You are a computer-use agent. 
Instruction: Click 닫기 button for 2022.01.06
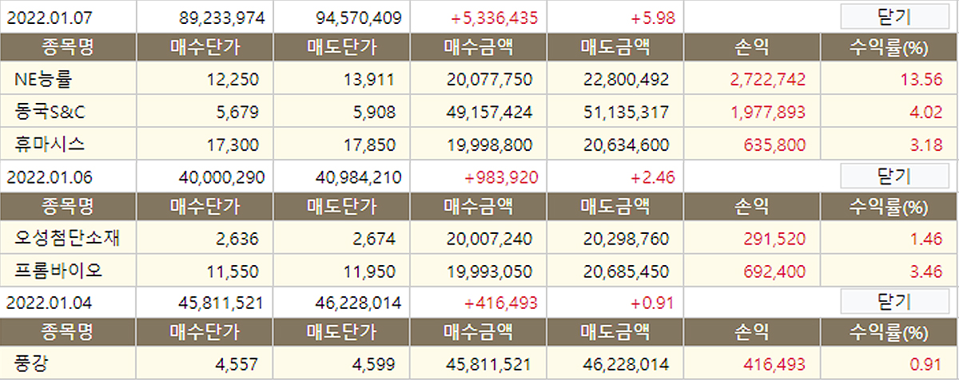[x=889, y=175]
